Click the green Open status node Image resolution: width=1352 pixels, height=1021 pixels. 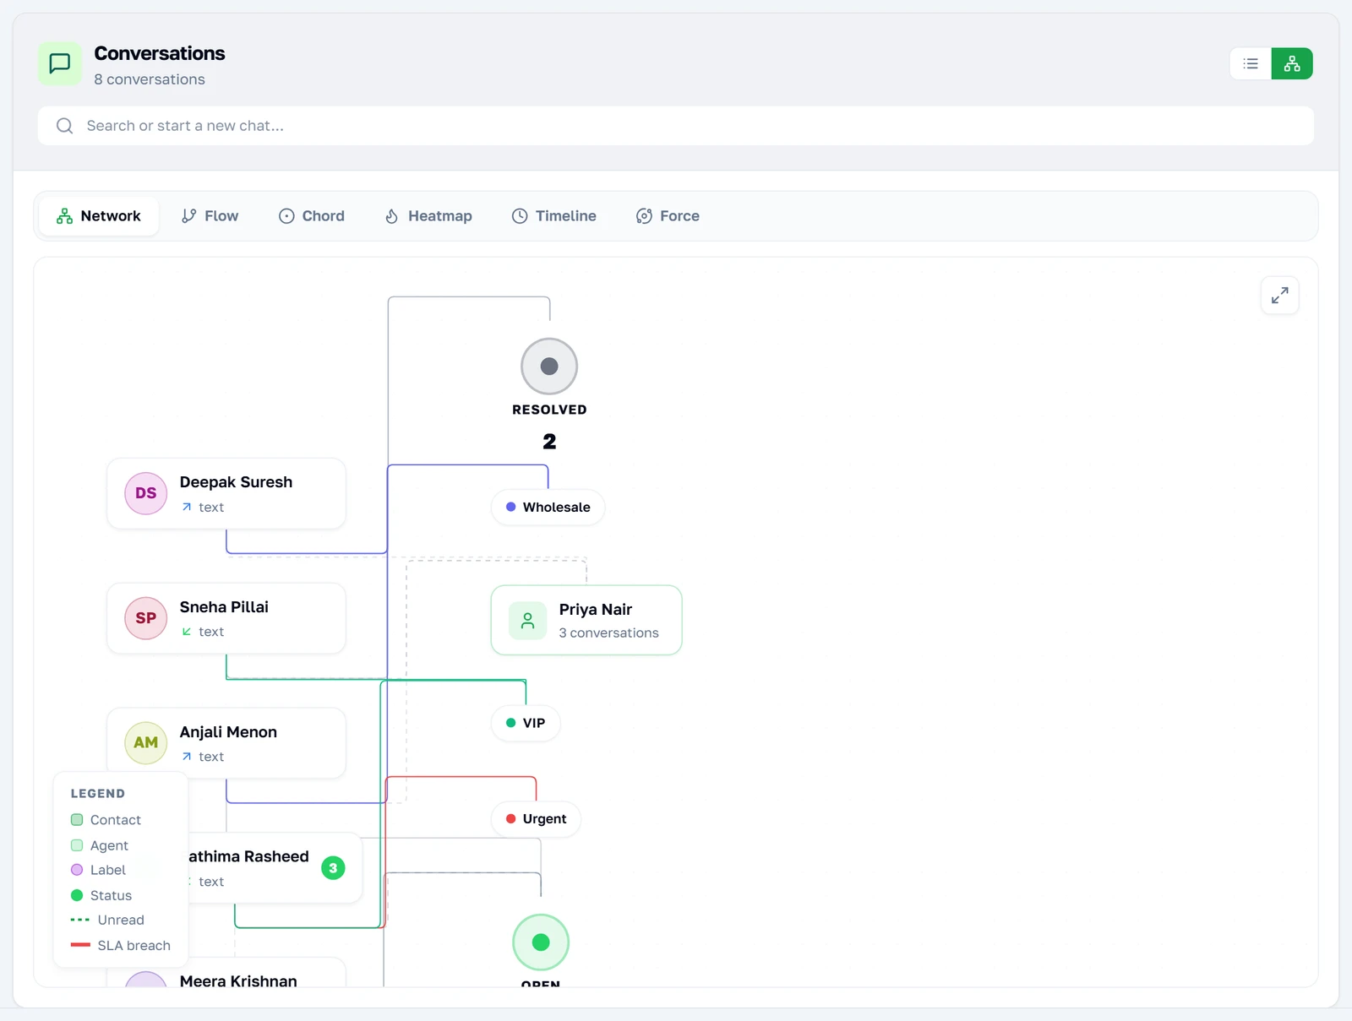click(541, 942)
